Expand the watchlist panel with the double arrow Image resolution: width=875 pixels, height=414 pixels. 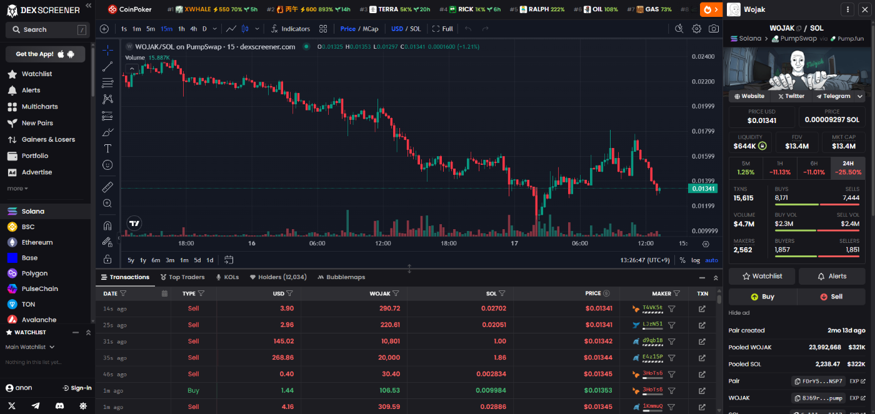(x=88, y=332)
